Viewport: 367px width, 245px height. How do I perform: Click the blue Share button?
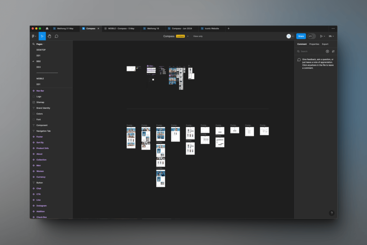click(x=301, y=36)
